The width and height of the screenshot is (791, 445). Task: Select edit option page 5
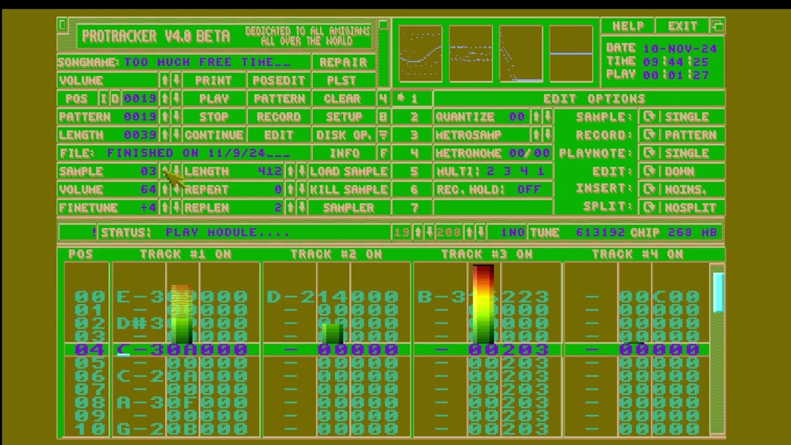[412, 171]
